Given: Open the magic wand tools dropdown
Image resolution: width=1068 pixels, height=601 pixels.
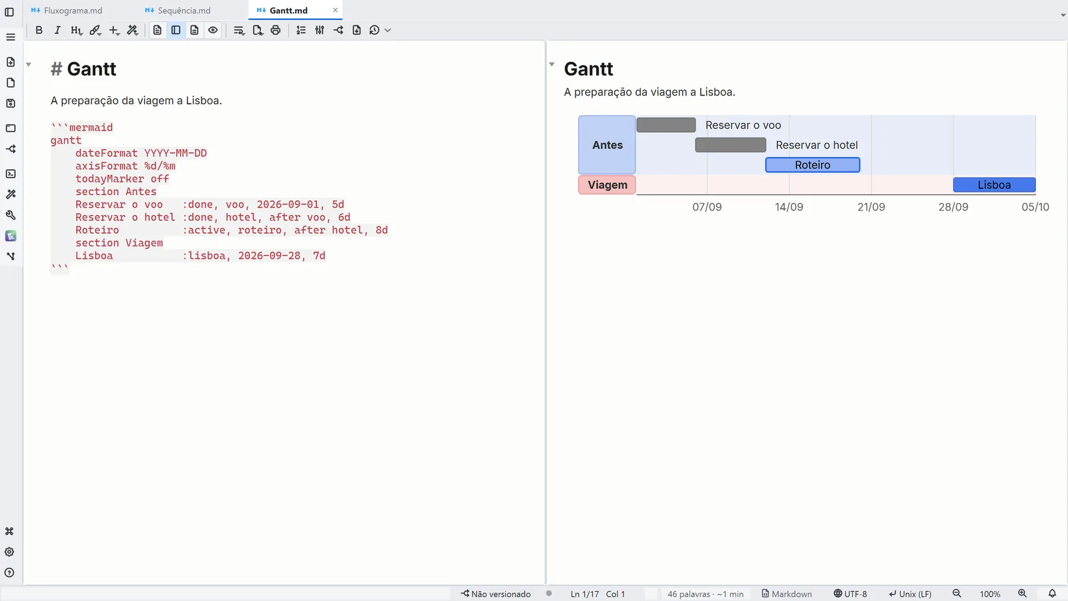Looking at the screenshot, I should click(133, 30).
